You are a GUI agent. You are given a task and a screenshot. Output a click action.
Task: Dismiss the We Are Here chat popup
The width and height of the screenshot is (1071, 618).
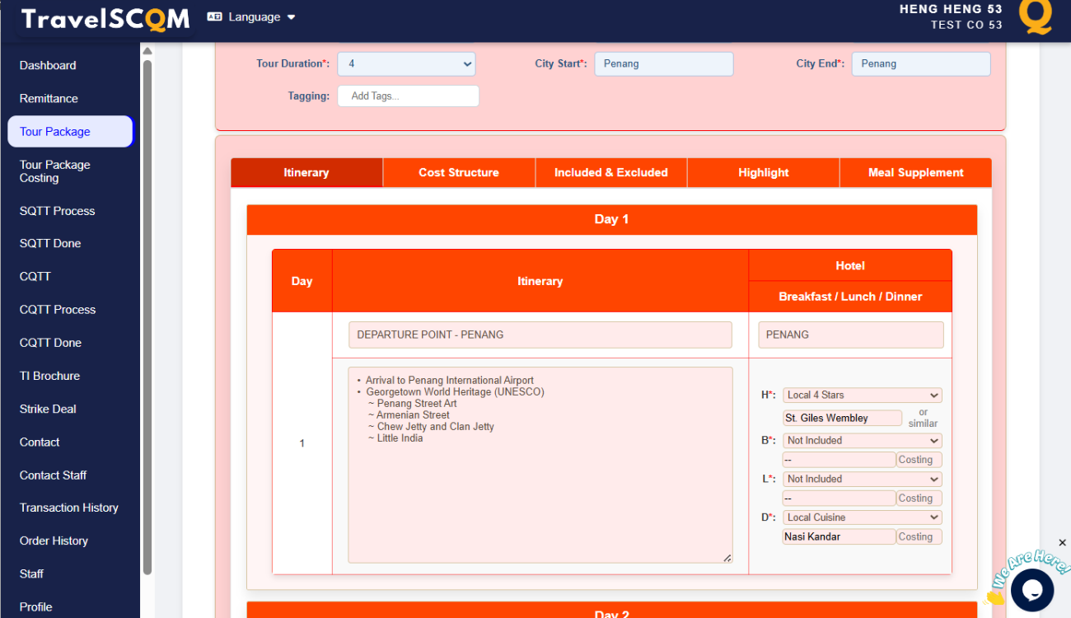[x=1062, y=542]
